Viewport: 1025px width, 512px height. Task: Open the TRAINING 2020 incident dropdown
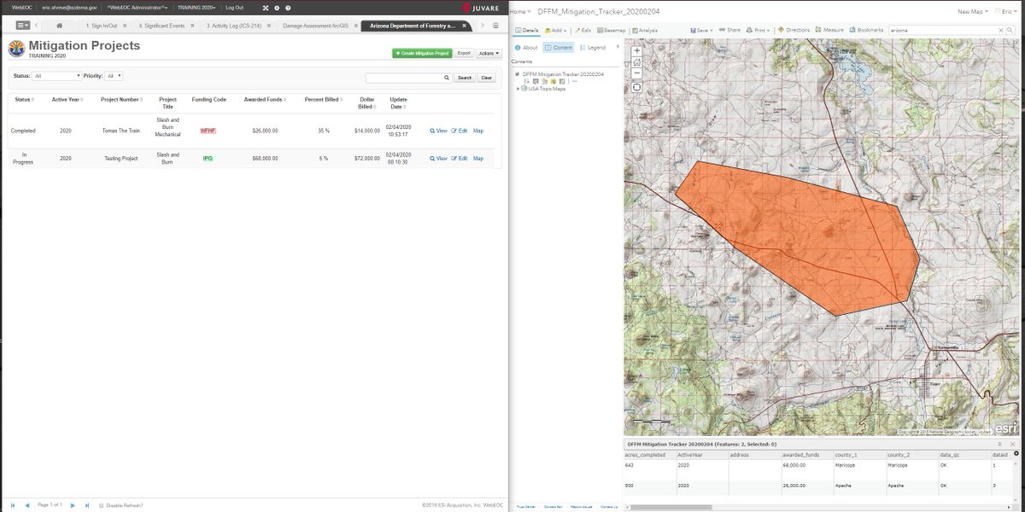(196, 7)
